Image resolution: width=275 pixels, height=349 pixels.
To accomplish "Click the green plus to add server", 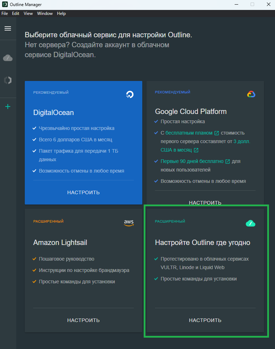I will tap(8, 107).
